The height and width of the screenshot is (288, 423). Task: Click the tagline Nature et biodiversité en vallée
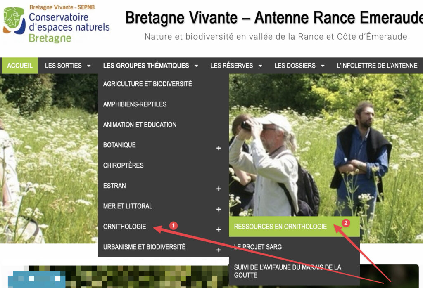tap(276, 36)
